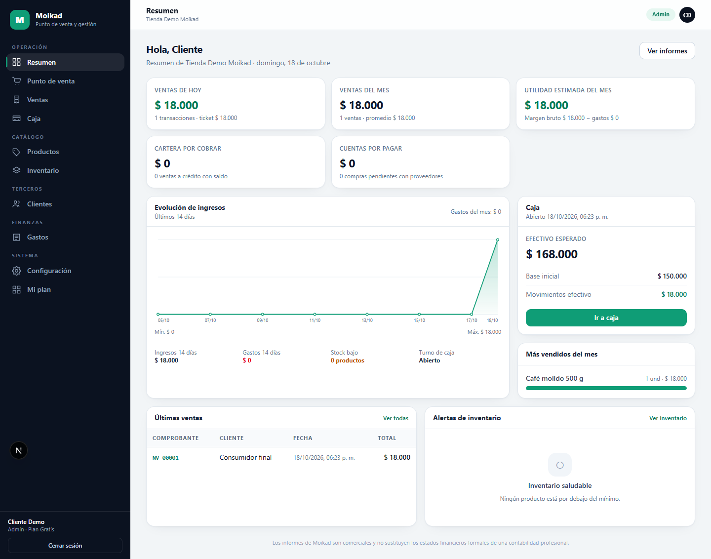Screen dimensions: 711x559
Task: Click the Café molido 500 g progress bar
Action: (x=606, y=388)
